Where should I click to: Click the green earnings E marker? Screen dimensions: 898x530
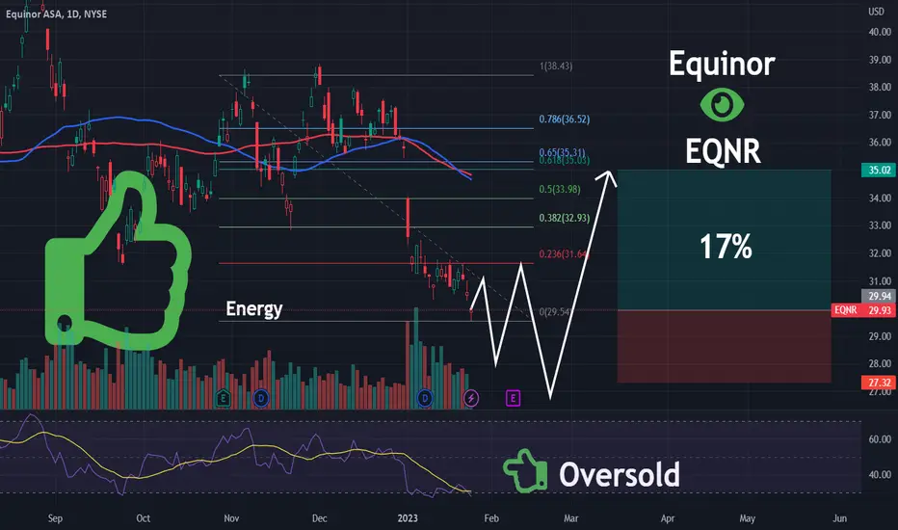[224, 398]
